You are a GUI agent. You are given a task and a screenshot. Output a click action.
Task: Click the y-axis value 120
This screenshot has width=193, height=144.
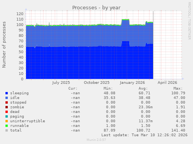pyautogui.click(x=20, y=14)
